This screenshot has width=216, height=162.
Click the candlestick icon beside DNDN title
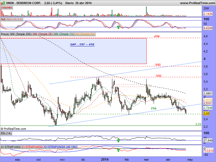tap(3, 3)
